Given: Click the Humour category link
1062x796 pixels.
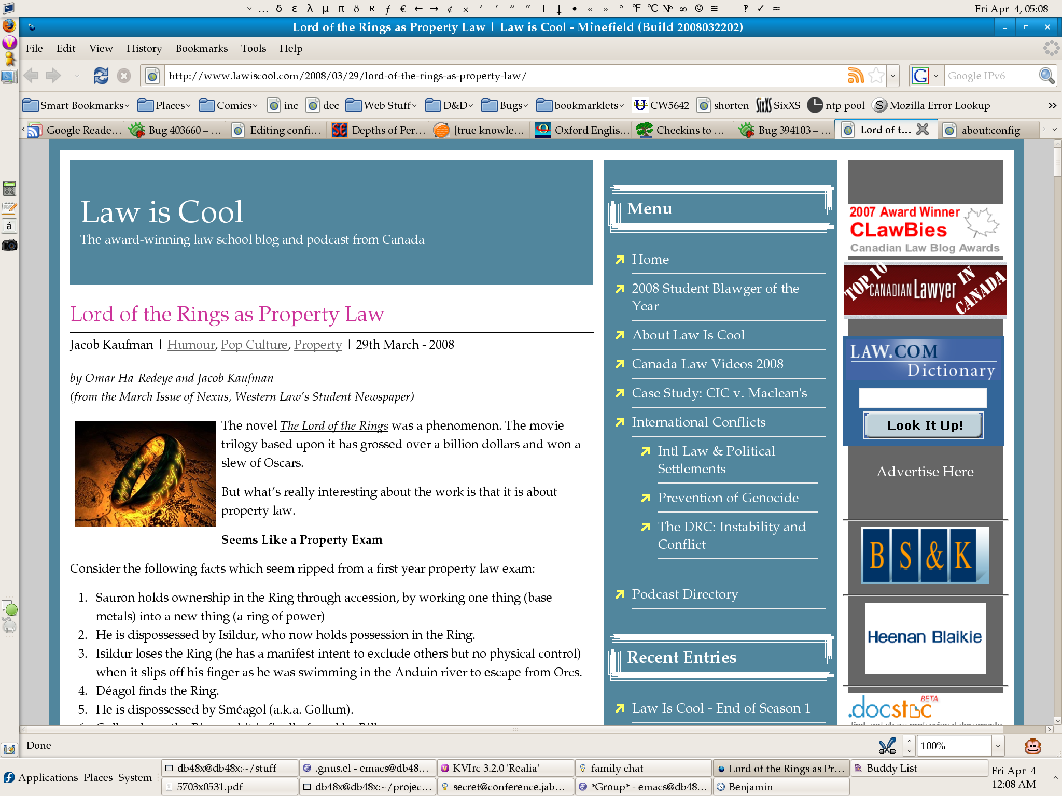Looking at the screenshot, I should [x=191, y=345].
